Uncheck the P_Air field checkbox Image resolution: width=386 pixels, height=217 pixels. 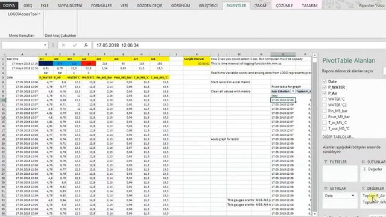pyautogui.click(x=324, y=93)
